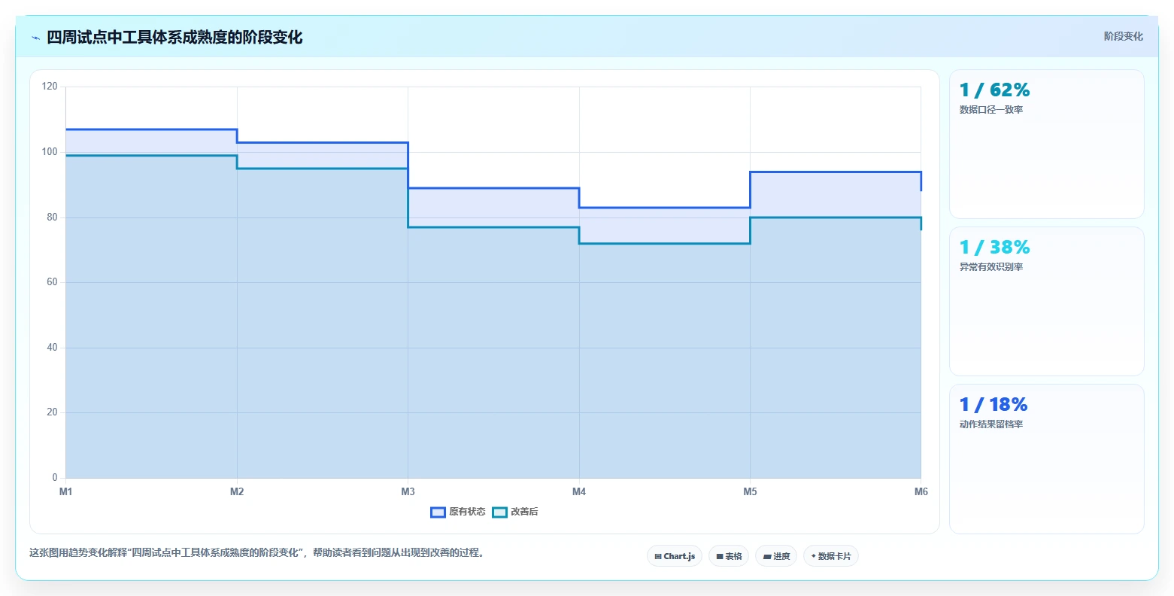Click the 进度 tag chip
1174x596 pixels.
776,556
